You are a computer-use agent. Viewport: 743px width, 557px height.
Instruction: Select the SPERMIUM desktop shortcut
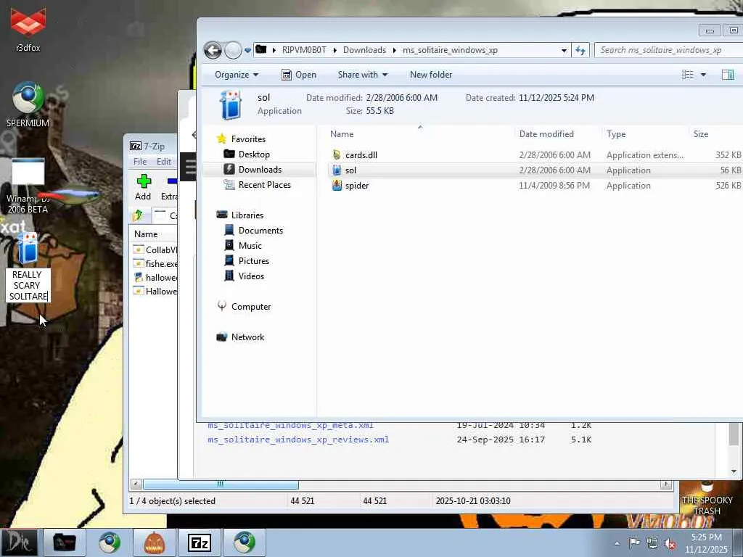28,104
